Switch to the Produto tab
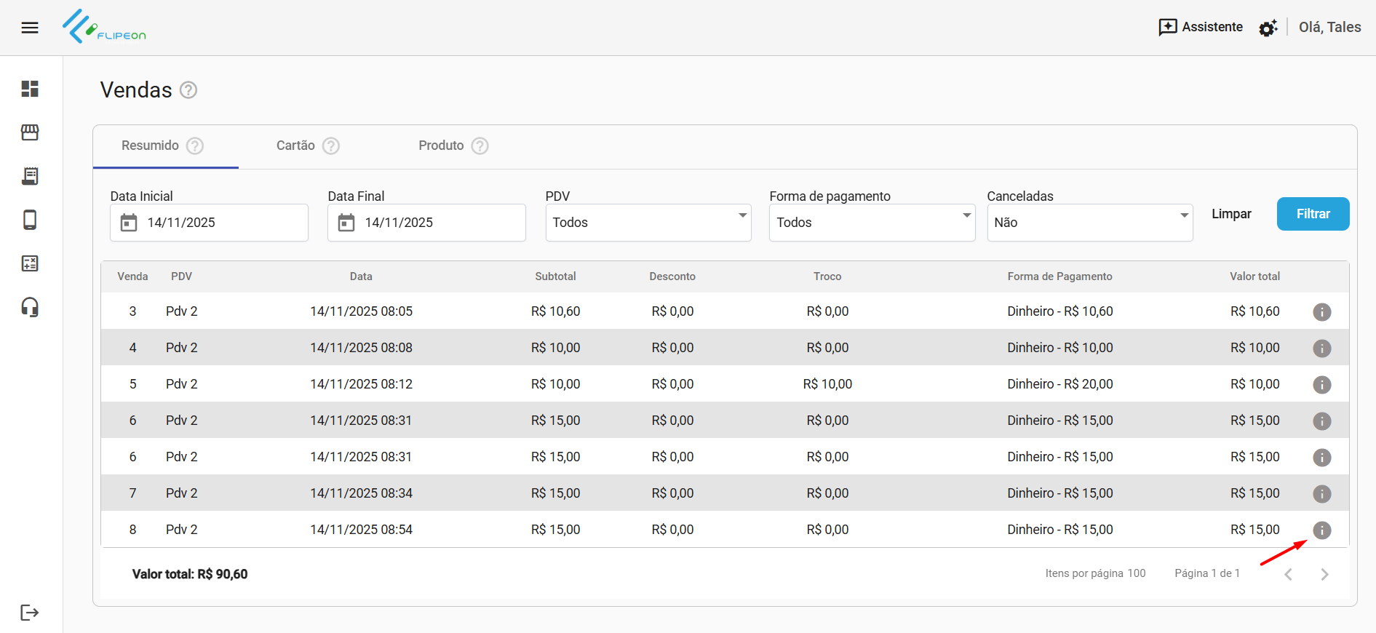This screenshot has height=633, width=1376. click(441, 146)
